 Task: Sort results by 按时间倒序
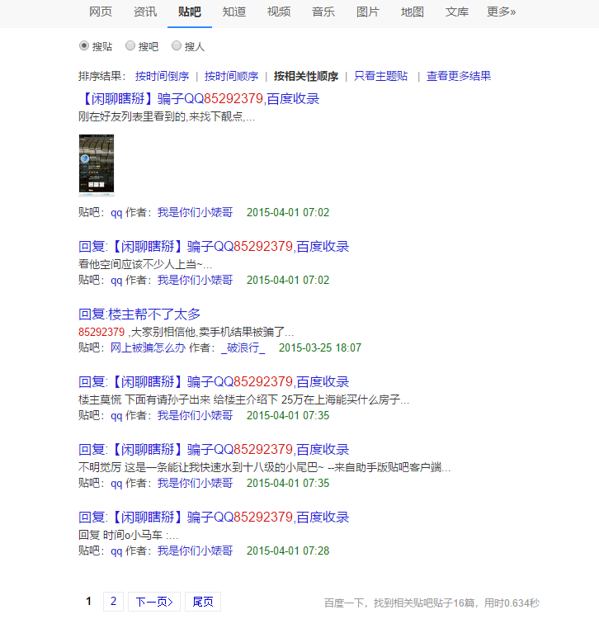(x=163, y=76)
